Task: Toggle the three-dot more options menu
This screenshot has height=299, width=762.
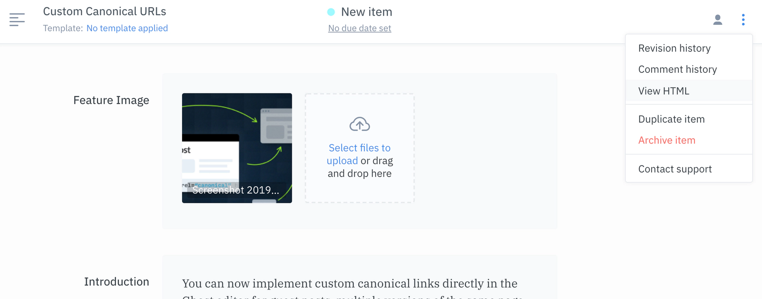Action: (743, 20)
